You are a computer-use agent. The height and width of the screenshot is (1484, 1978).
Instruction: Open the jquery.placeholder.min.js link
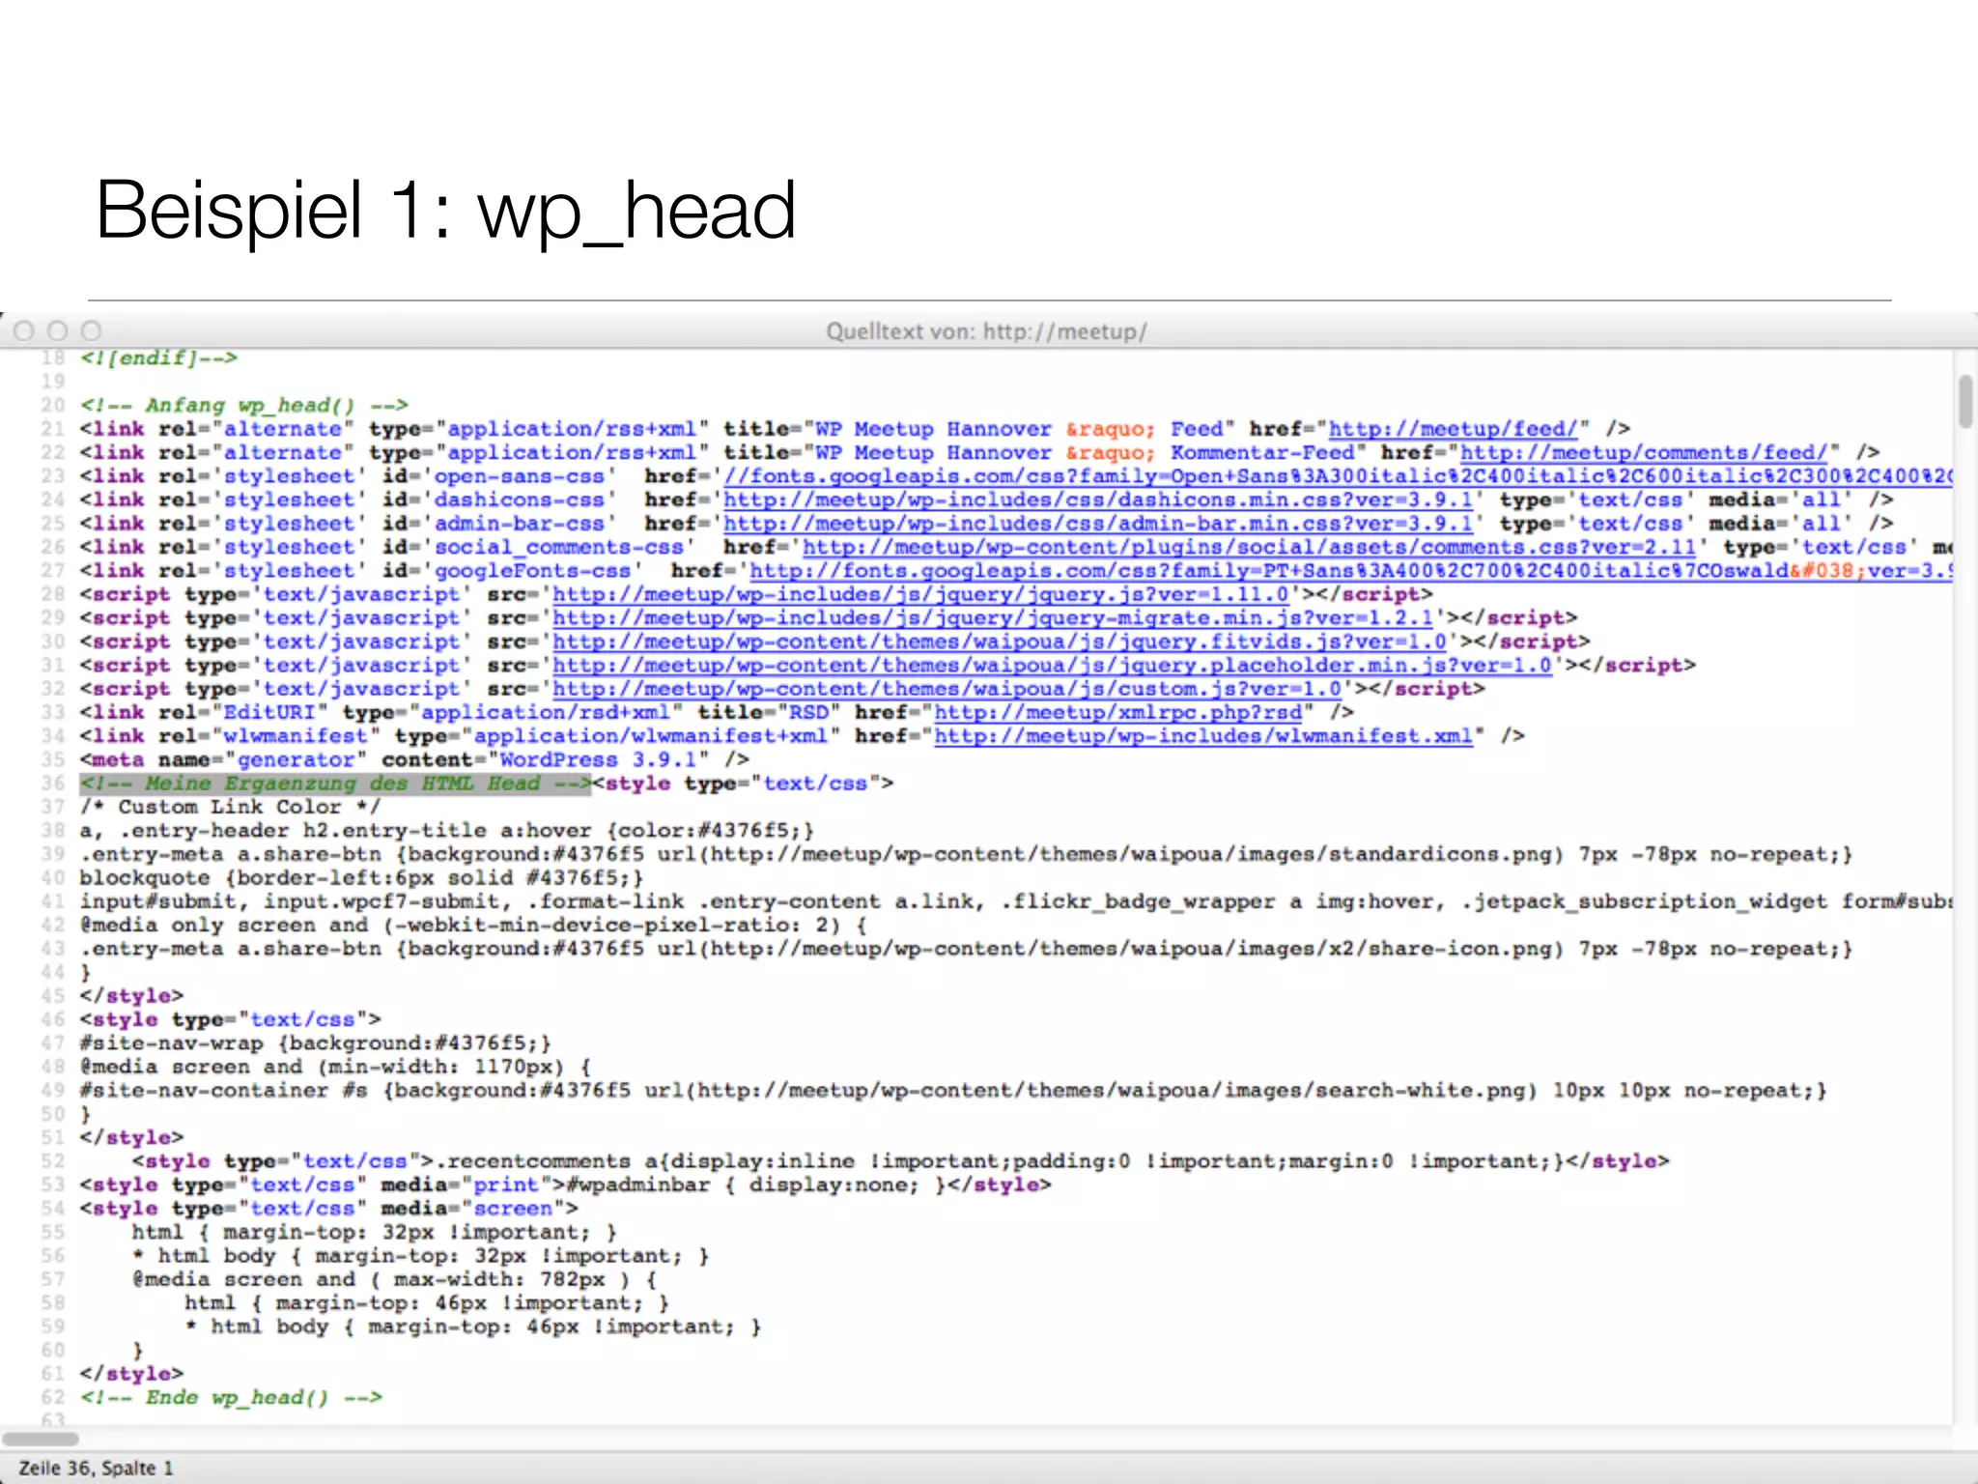(1052, 665)
